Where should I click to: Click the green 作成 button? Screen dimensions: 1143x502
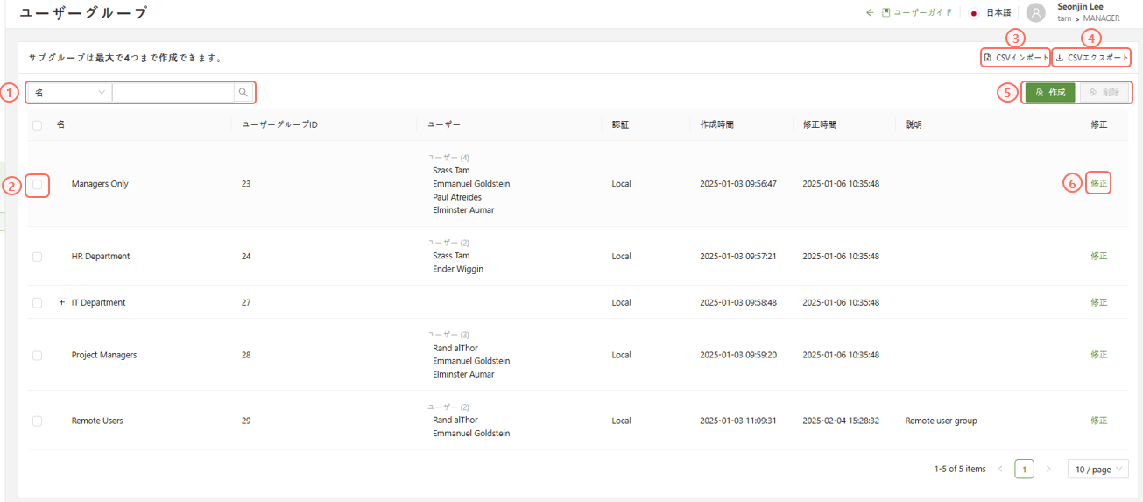tap(1050, 92)
